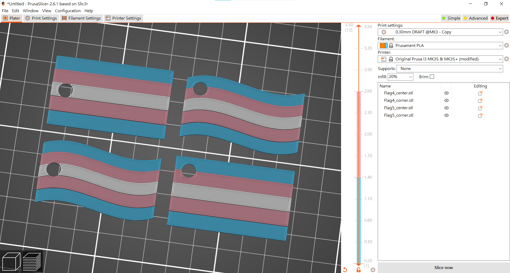The image size is (510, 273).
Task: Open slider settings gear at bottom right
Action: 373,270
